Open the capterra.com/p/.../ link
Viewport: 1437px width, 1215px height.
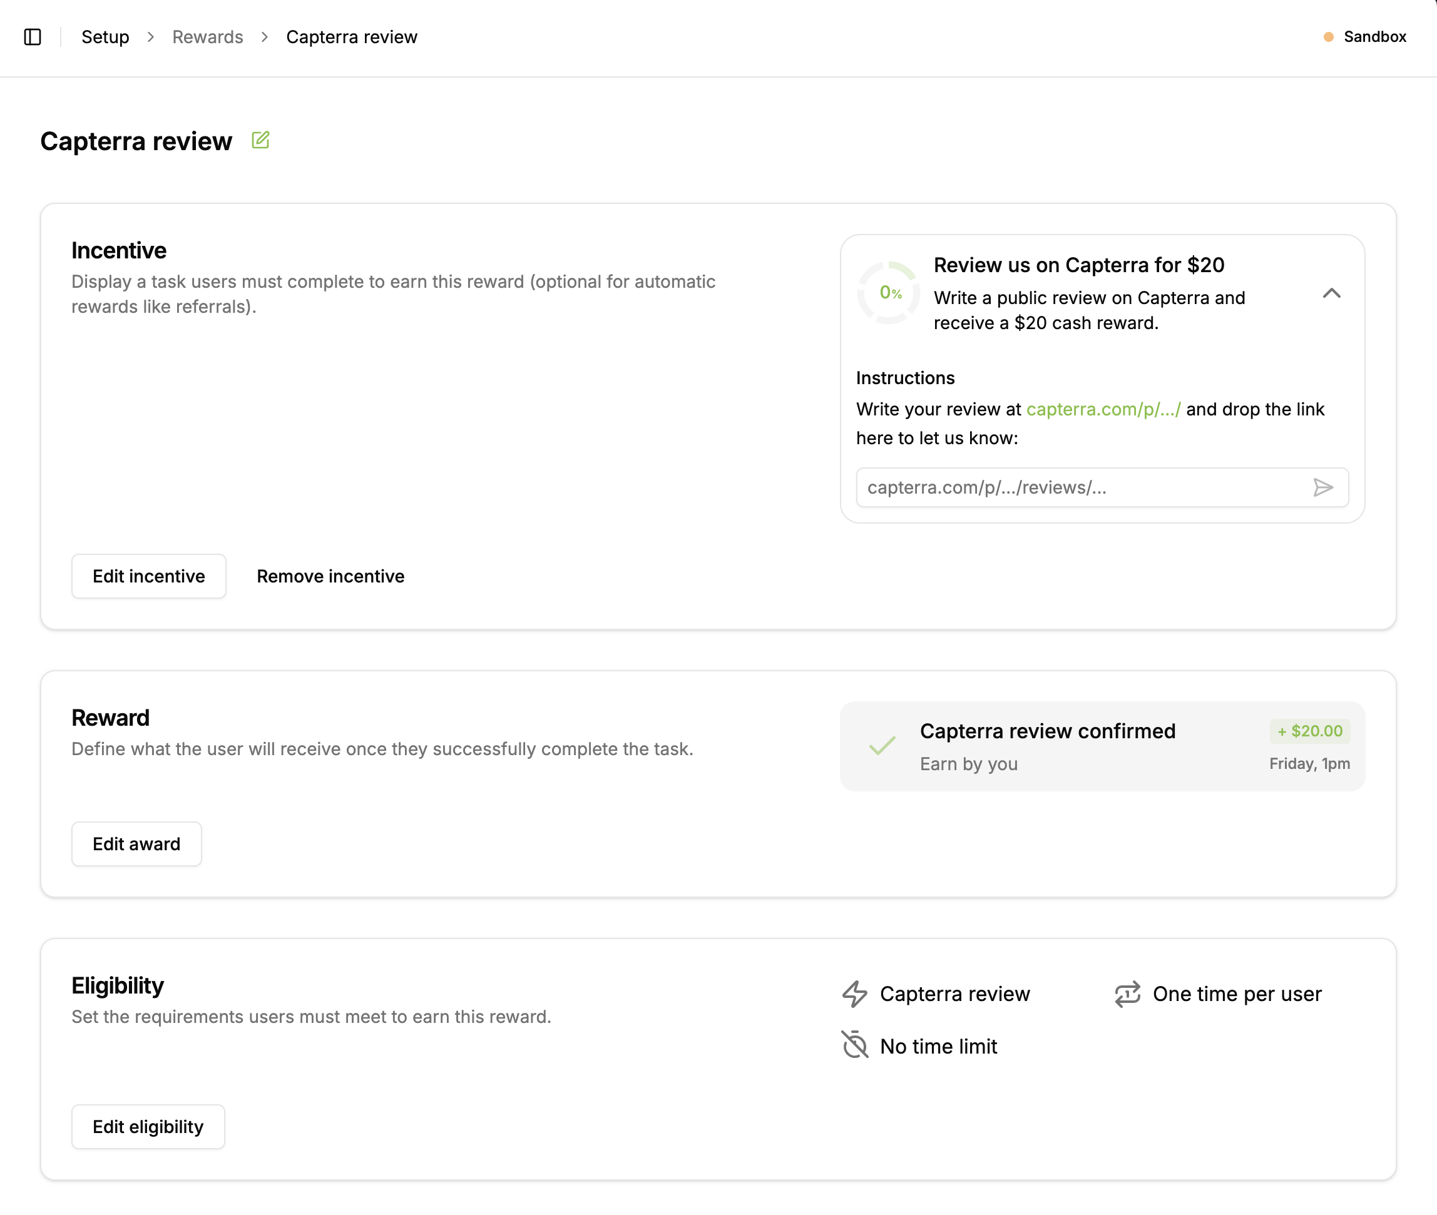click(x=1103, y=409)
